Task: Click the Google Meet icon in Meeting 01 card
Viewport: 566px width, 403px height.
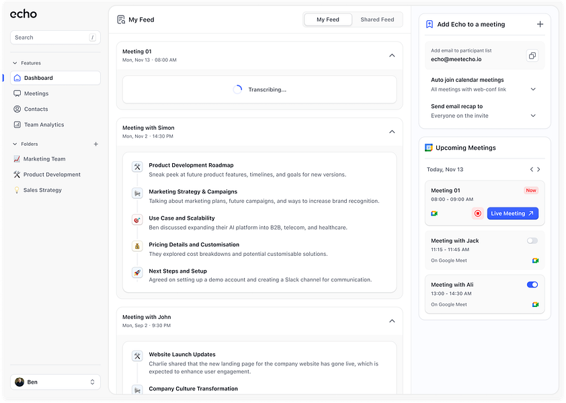Action: (x=434, y=214)
